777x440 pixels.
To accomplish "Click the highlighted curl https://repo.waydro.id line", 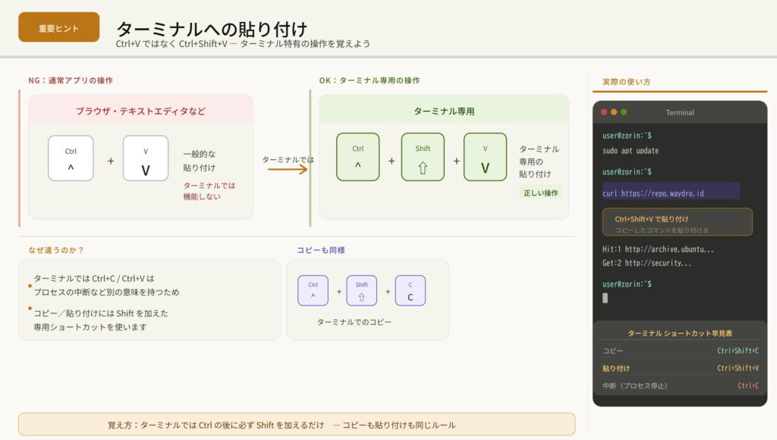I will click(671, 193).
